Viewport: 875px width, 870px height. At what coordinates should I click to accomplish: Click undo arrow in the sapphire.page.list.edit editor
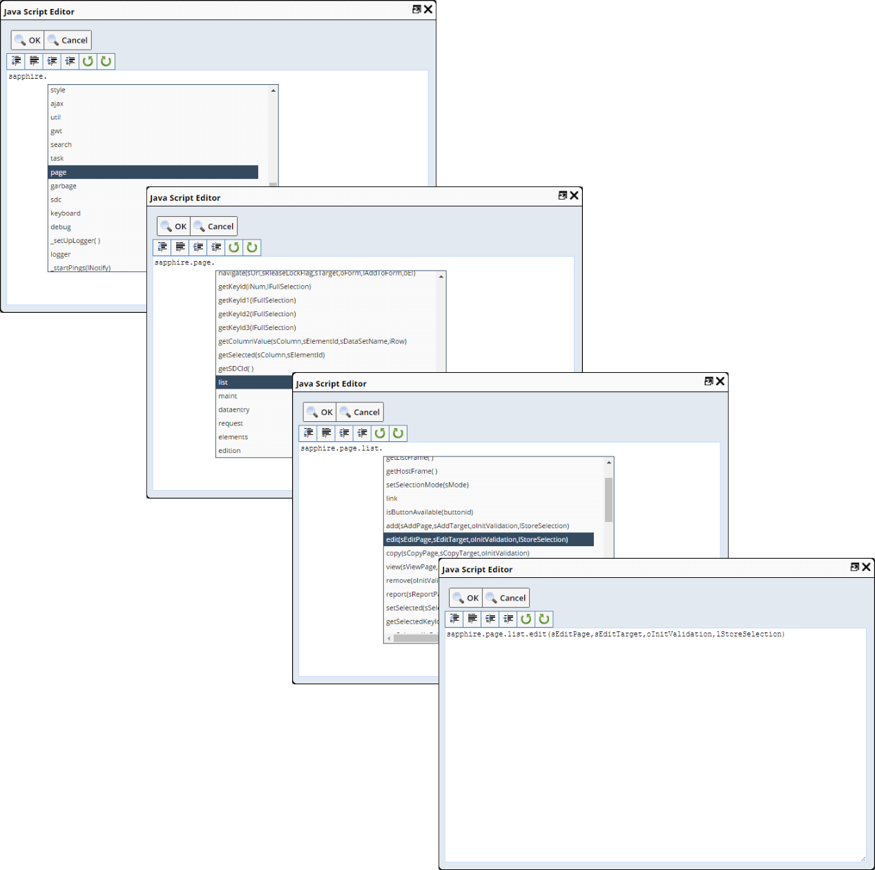[x=526, y=619]
